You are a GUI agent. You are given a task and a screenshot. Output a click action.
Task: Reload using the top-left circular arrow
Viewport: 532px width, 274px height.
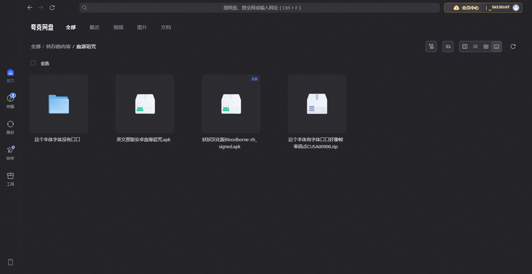(x=52, y=7)
